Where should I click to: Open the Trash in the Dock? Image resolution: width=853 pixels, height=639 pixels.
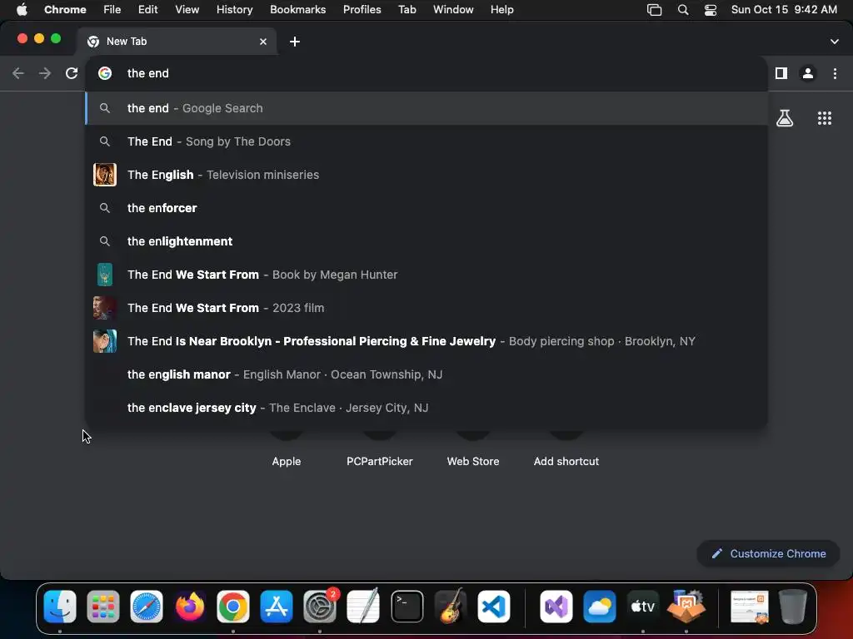tap(793, 607)
